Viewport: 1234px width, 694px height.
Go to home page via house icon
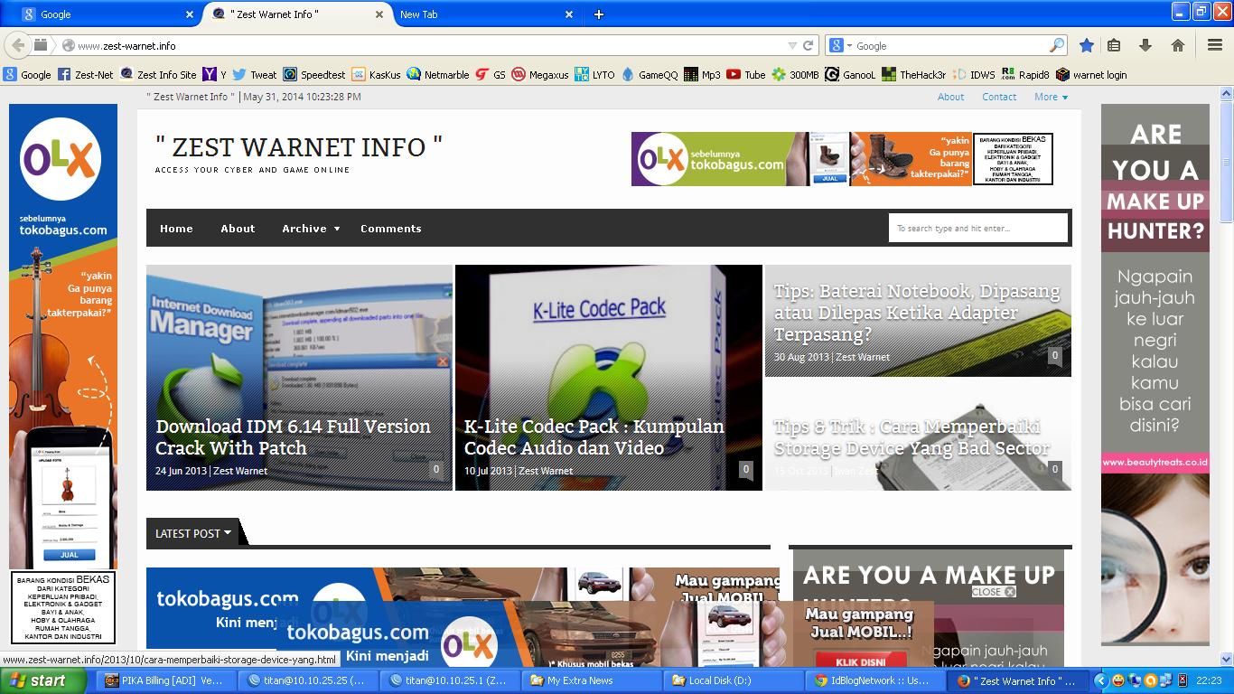point(1177,45)
